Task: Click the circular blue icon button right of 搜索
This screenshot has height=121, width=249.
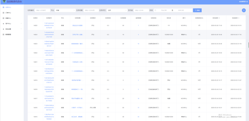Action: (244, 10)
